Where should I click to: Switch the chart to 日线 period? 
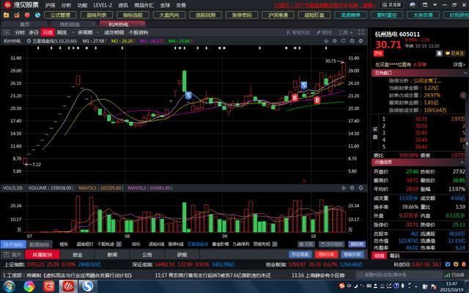(48, 33)
